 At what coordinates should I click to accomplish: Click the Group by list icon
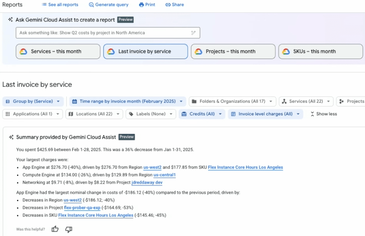coord(8,101)
